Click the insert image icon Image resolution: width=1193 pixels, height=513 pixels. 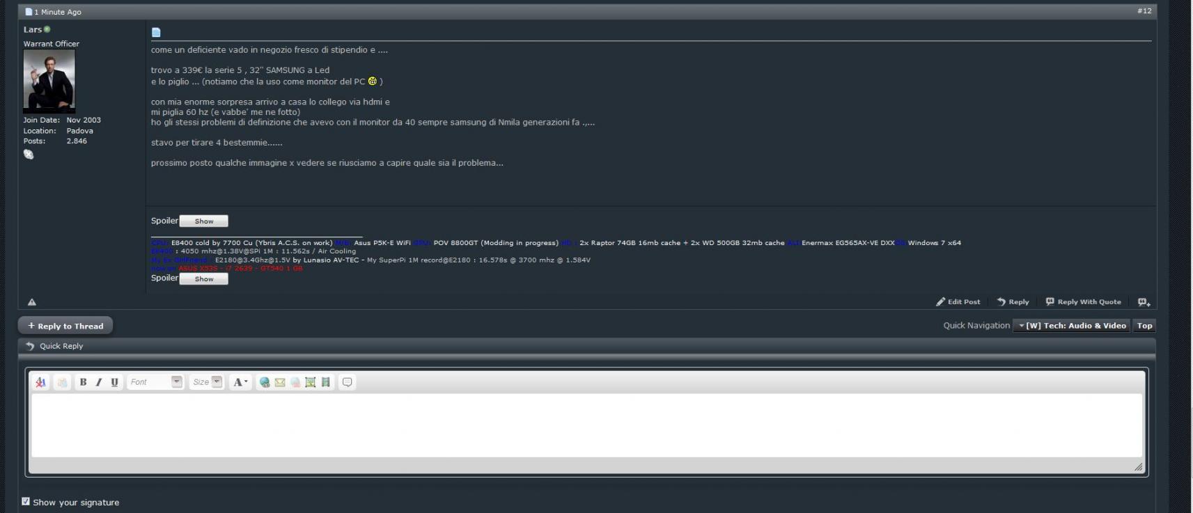(311, 382)
